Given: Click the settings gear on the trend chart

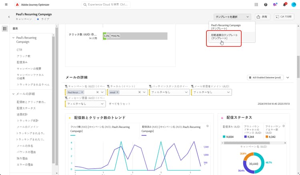Looking at the screenshot, I should tap(207, 126).
